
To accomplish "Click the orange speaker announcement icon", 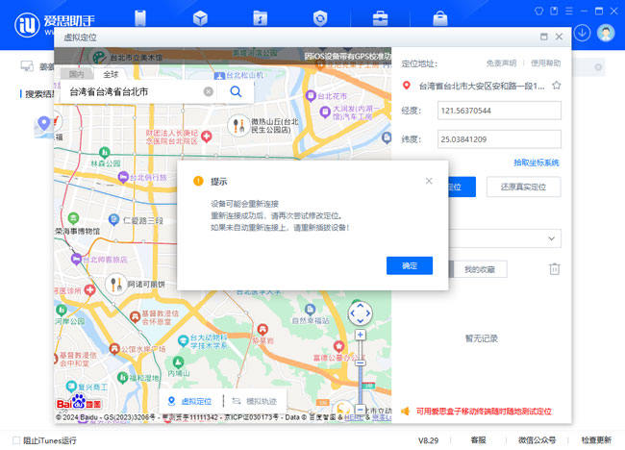I will 406,411.
